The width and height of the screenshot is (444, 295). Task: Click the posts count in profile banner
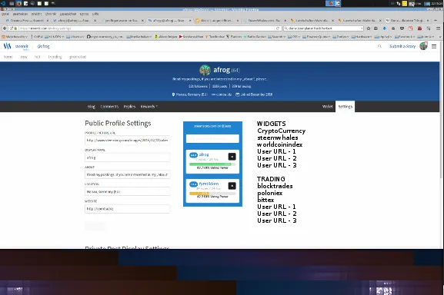coord(220,86)
